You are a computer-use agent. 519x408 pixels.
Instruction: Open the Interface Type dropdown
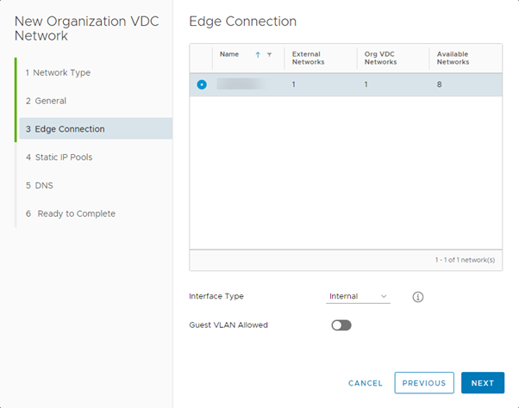(359, 296)
